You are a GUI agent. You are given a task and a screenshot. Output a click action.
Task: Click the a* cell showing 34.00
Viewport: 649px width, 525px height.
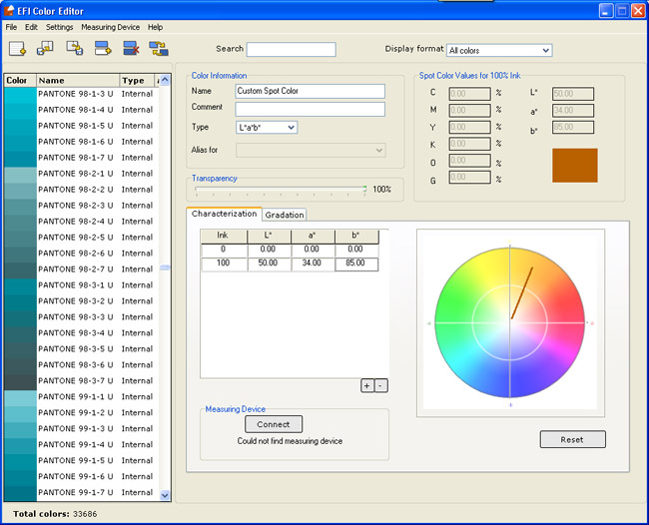click(x=313, y=263)
